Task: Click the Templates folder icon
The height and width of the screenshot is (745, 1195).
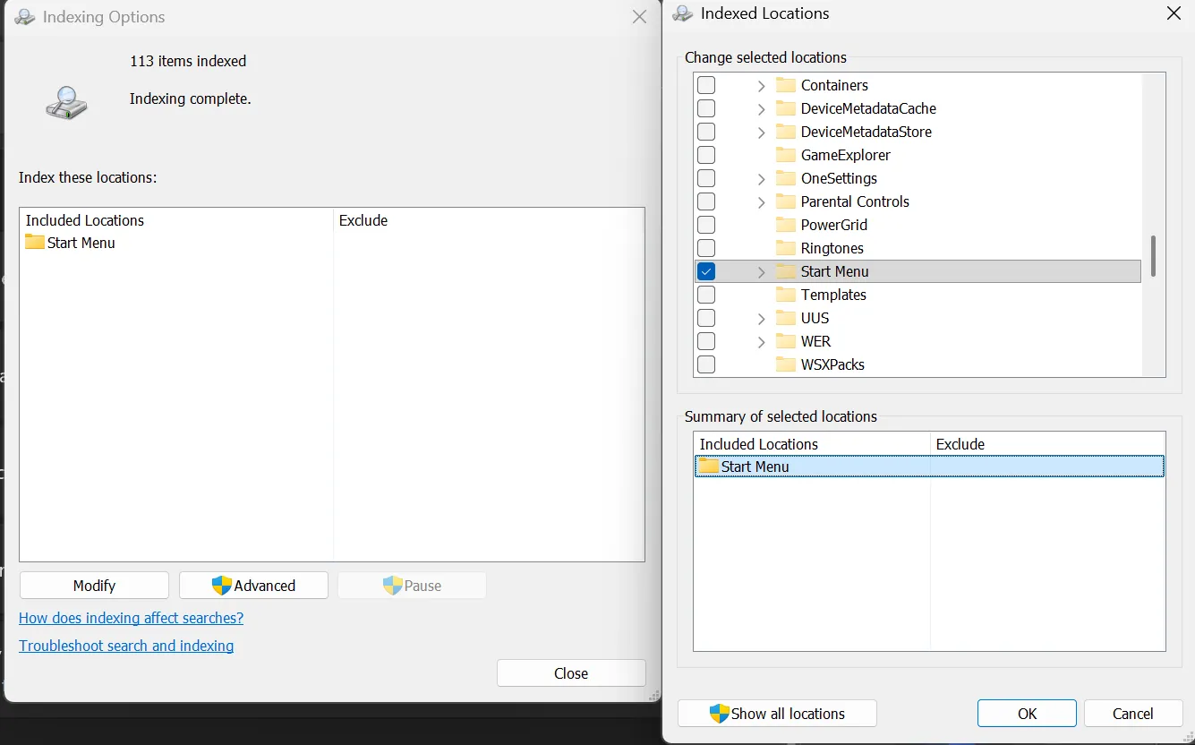Action: (x=786, y=295)
